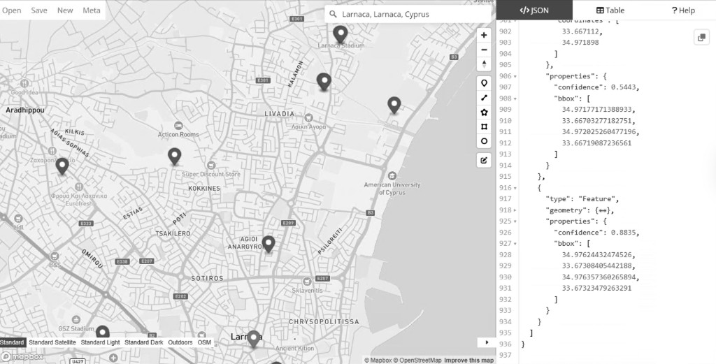Collapse the properties block at line 925

pyautogui.click(x=515, y=221)
